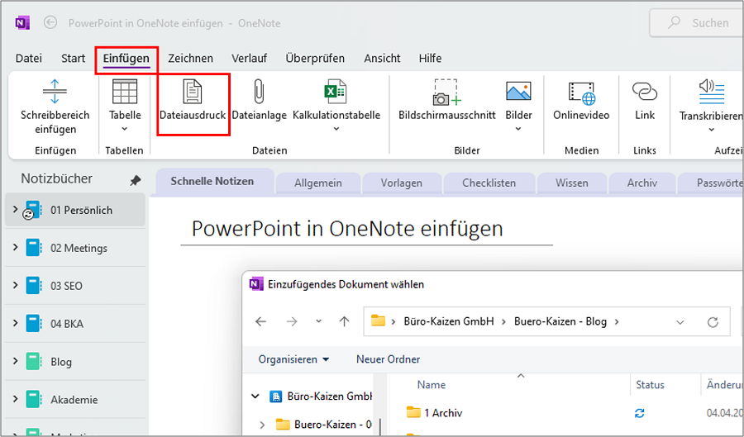Screen dimensions: 744x437
Task: Refresh the file dialog folder view
Action: pyautogui.click(x=713, y=322)
